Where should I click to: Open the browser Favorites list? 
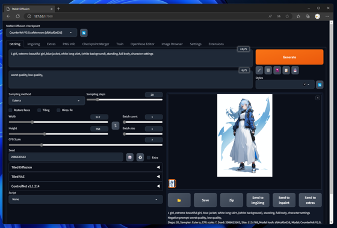pos(298,16)
